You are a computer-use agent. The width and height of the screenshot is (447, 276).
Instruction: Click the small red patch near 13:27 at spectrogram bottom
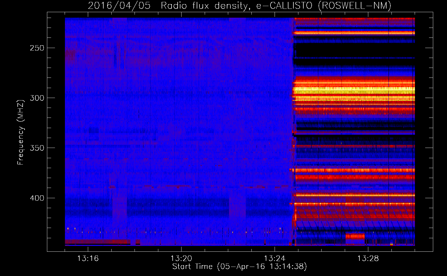[355, 236]
